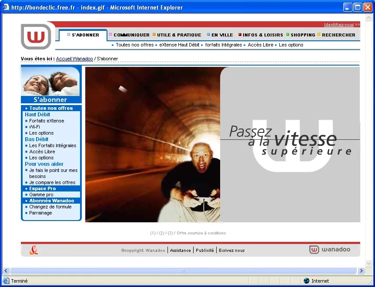This screenshot has width=375, height=287.
Task: Open Publicité footer link
Action: (205, 250)
